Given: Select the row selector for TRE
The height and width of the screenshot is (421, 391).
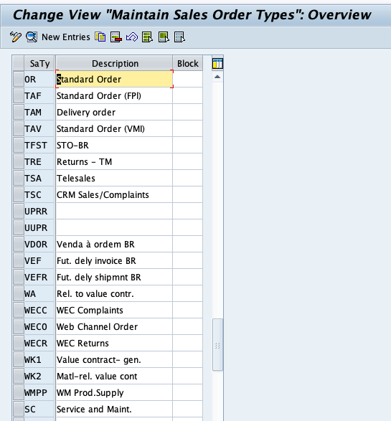Looking at the screenshot, I should pyautogui.click(x=19, y=161).
